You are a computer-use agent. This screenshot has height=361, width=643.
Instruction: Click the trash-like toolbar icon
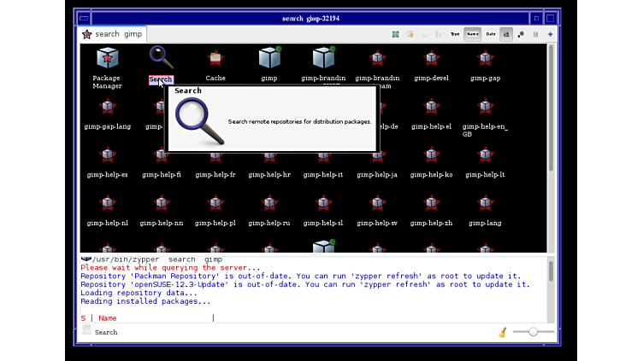[535, 34]
